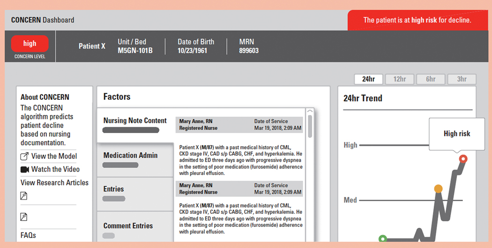Click the red high-risk point on trend chart
This screenshot has width=492, height=248.
tap(463, 159)
